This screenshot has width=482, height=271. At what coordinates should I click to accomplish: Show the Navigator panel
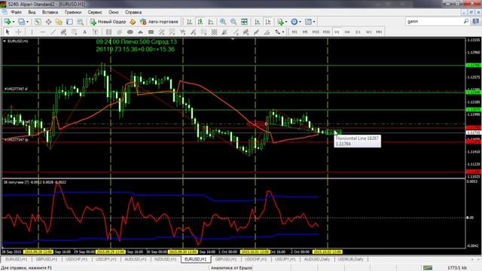point(59,22)
